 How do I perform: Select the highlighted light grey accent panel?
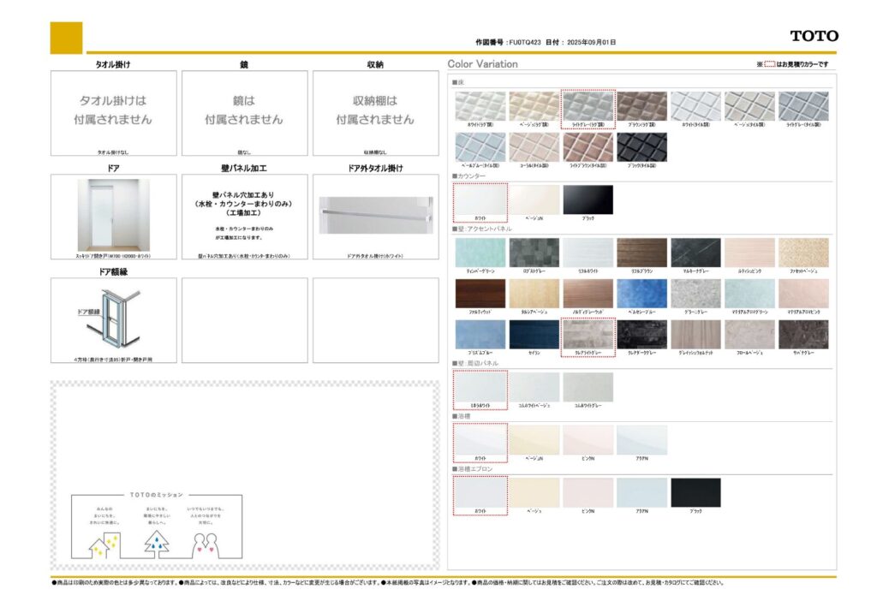click(x=588, y=335)
